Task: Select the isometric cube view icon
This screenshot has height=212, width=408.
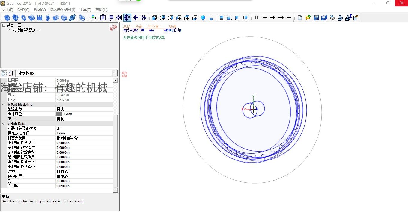Action: click(203, 18)
